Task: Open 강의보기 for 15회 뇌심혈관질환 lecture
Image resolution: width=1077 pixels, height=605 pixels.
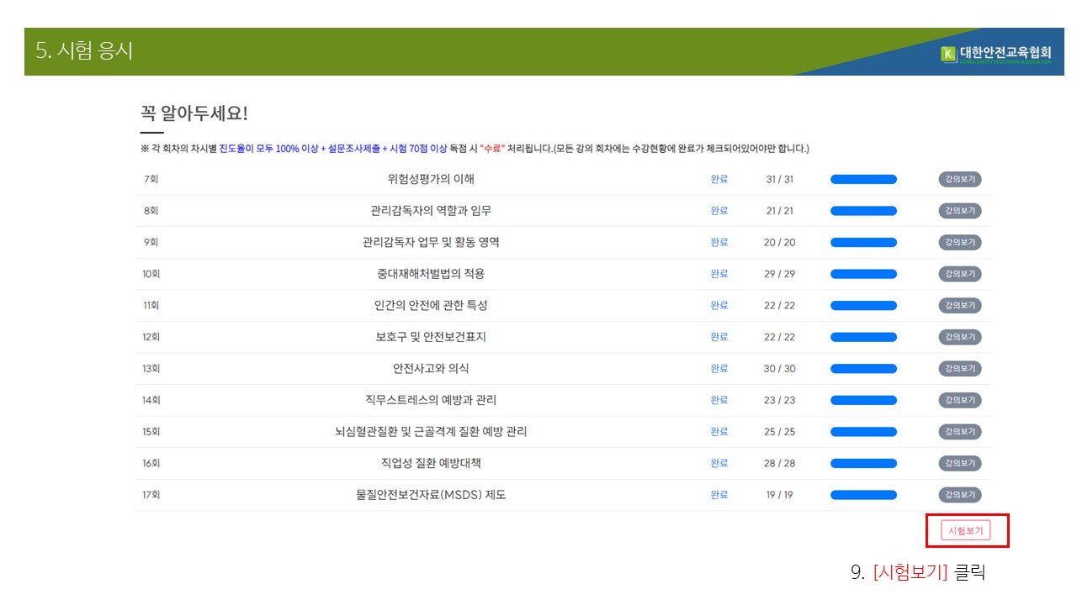Action: pyautogui.click(x=960, y=432)
